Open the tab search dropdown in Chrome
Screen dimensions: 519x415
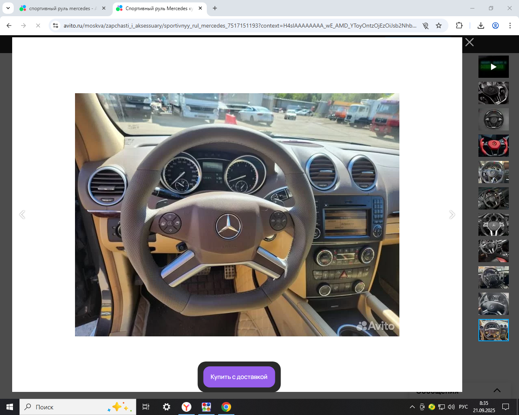[8, 8]
